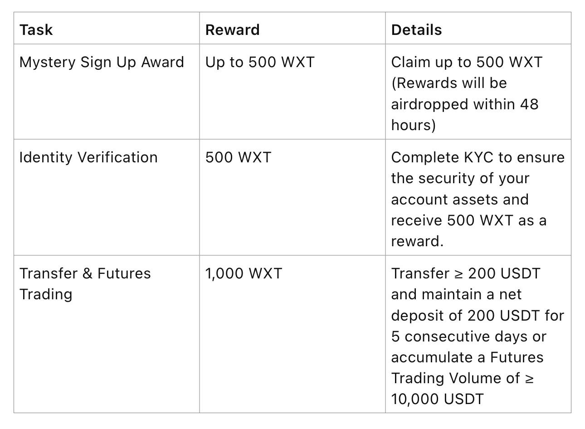Click the Transfer ≥ 200 USDT text
Screen dimensions: 585x429
(466, 273)
